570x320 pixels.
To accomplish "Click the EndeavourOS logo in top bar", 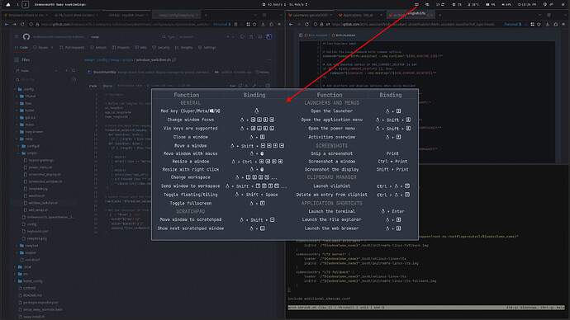I will [8, 4].
